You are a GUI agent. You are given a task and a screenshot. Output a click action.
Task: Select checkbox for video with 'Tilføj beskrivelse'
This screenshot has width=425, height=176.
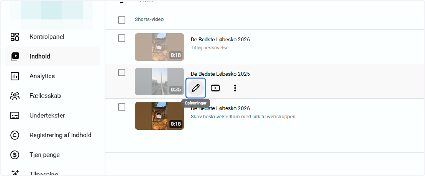[x=121, y=38]
